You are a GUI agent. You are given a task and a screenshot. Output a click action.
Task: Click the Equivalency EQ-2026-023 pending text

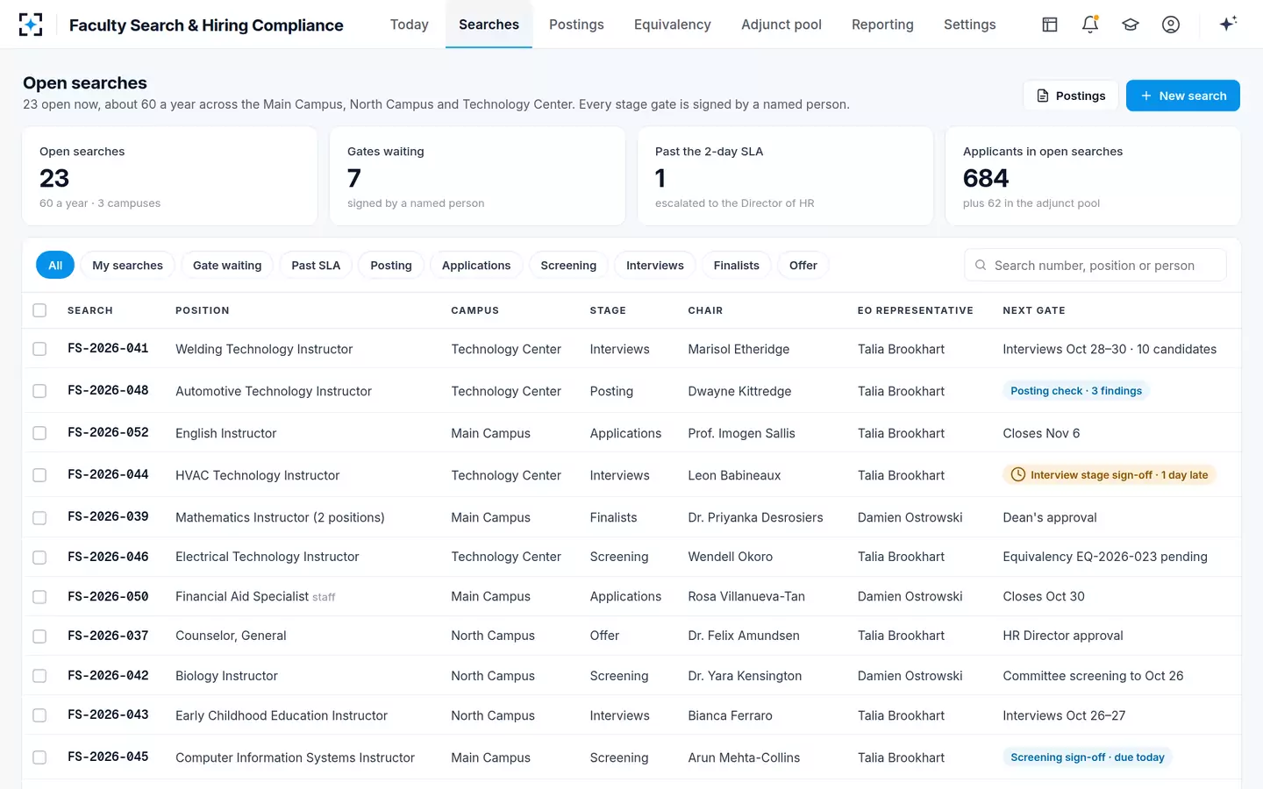1105,557
